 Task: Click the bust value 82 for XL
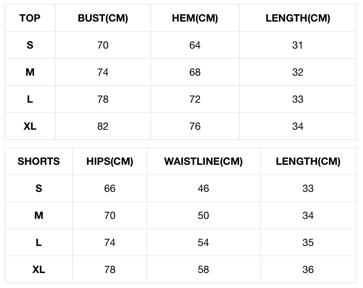pos(103,126)
